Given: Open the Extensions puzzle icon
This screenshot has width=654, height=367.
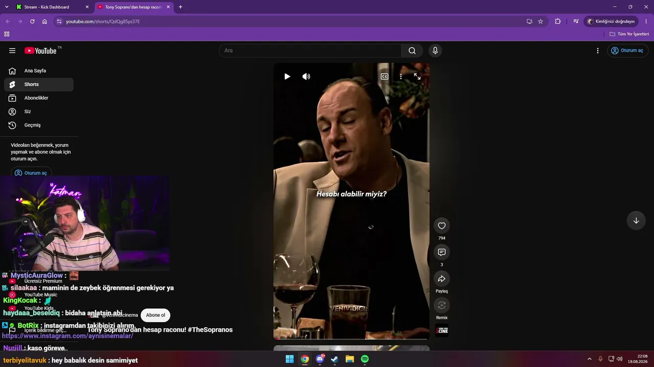Looking at the screenshot, I should (557, 21).
